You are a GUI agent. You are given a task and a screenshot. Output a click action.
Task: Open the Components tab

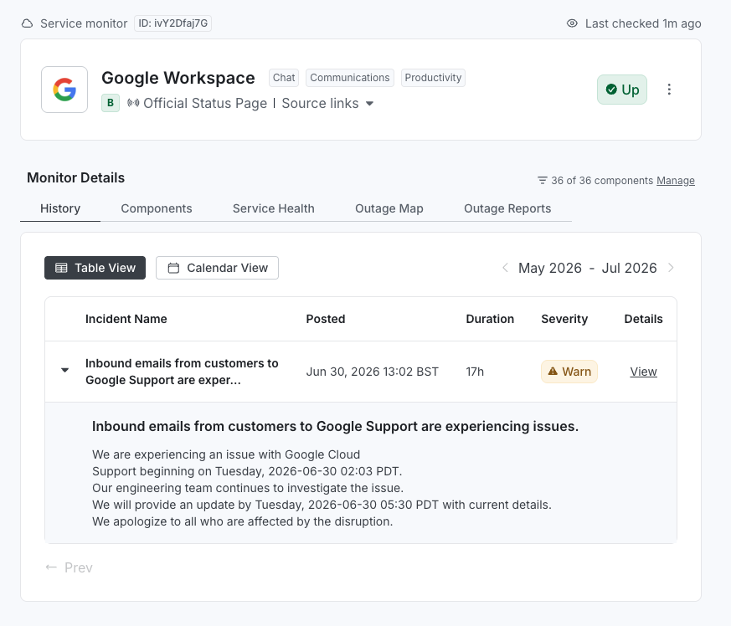tap(157, 208)
